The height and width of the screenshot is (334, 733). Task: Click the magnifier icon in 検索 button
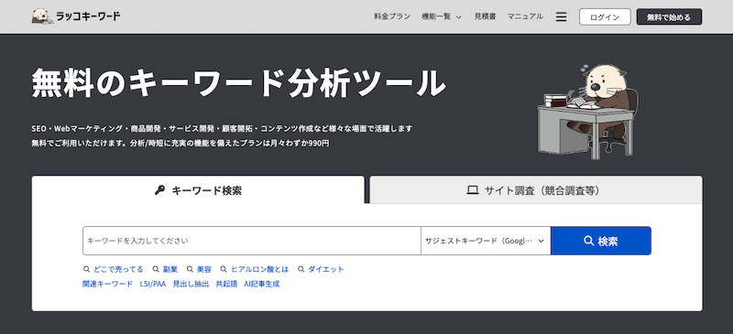[588, 241]
